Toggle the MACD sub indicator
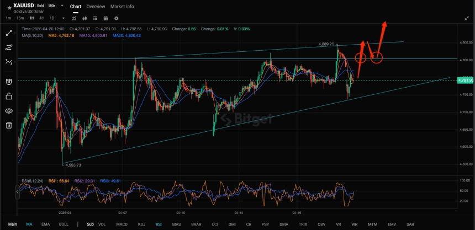This screenshot has height=230, width=475. click(x=122, y=224)
